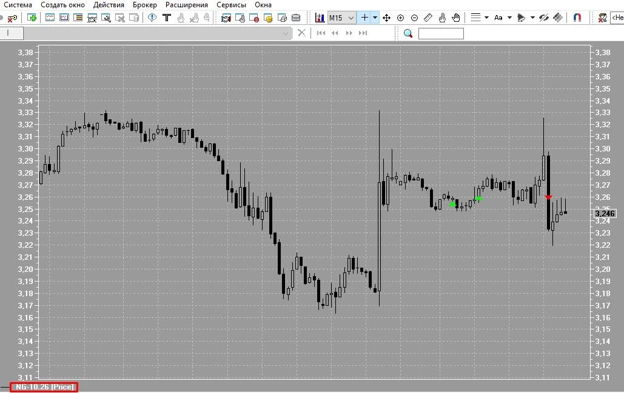Expand the Aa font dropdown arrow

click(x=509, y=18)
